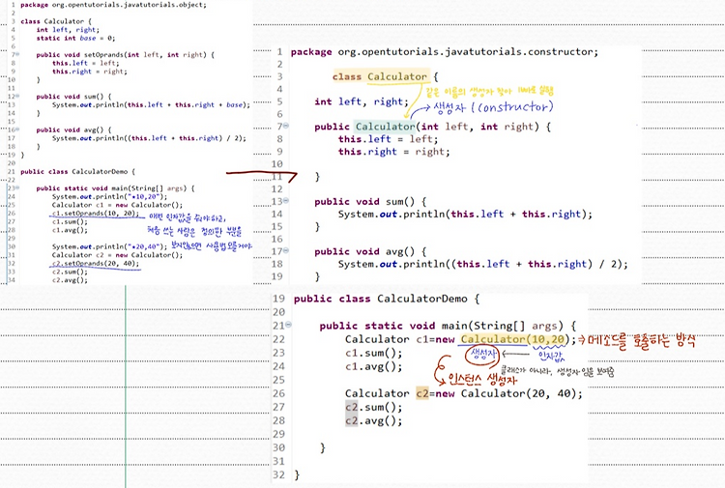Click the 'c2.sum();' line 27 in the bottom snippet

point(373,407)
